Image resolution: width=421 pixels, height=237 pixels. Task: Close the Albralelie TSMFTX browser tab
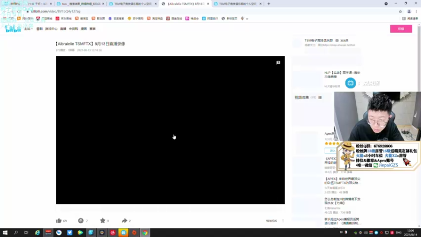[208, 4]
